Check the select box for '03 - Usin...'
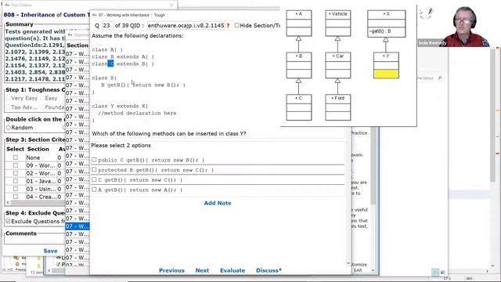This screenshot has width=501, height=282. click(x=16, y=189)
